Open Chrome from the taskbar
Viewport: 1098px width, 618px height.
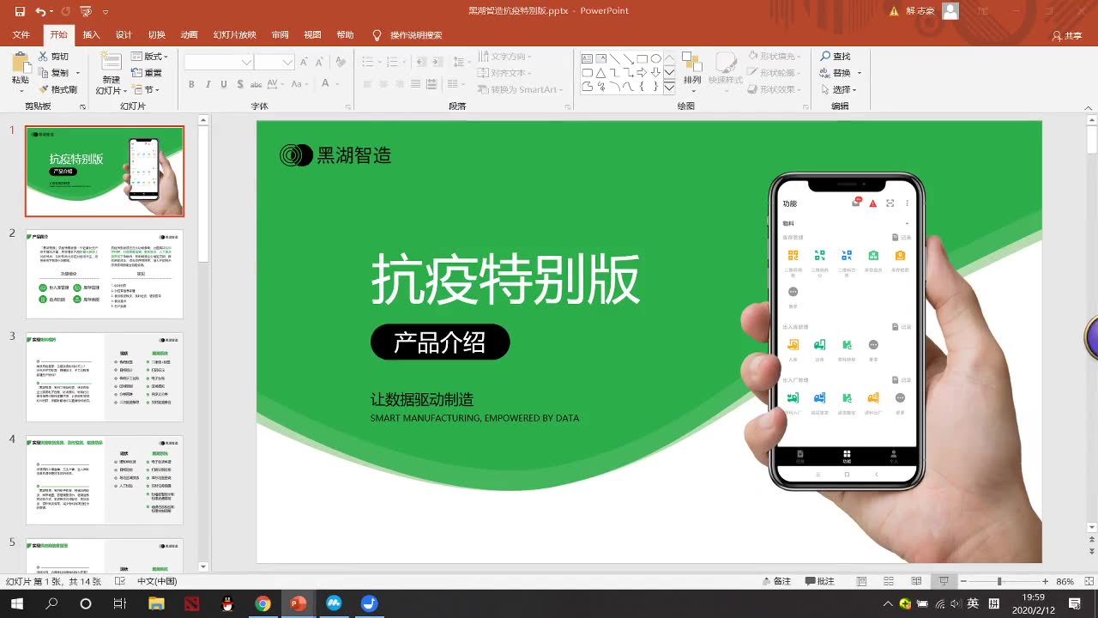click(x=262, y=603)
